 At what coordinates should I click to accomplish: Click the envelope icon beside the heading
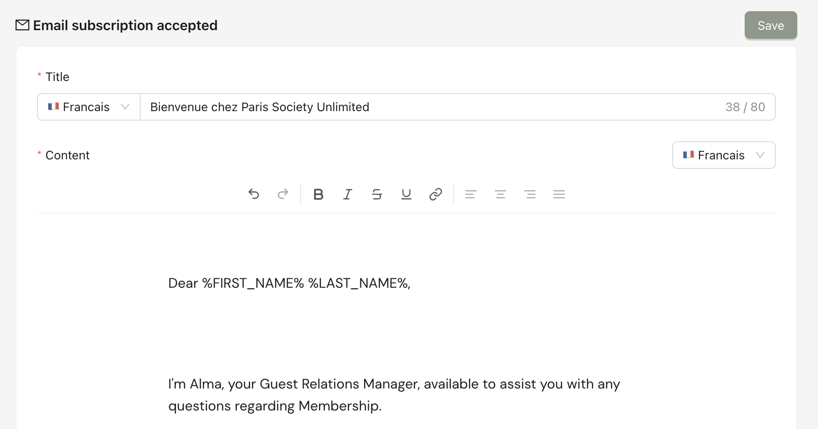(x=22, y=25)
